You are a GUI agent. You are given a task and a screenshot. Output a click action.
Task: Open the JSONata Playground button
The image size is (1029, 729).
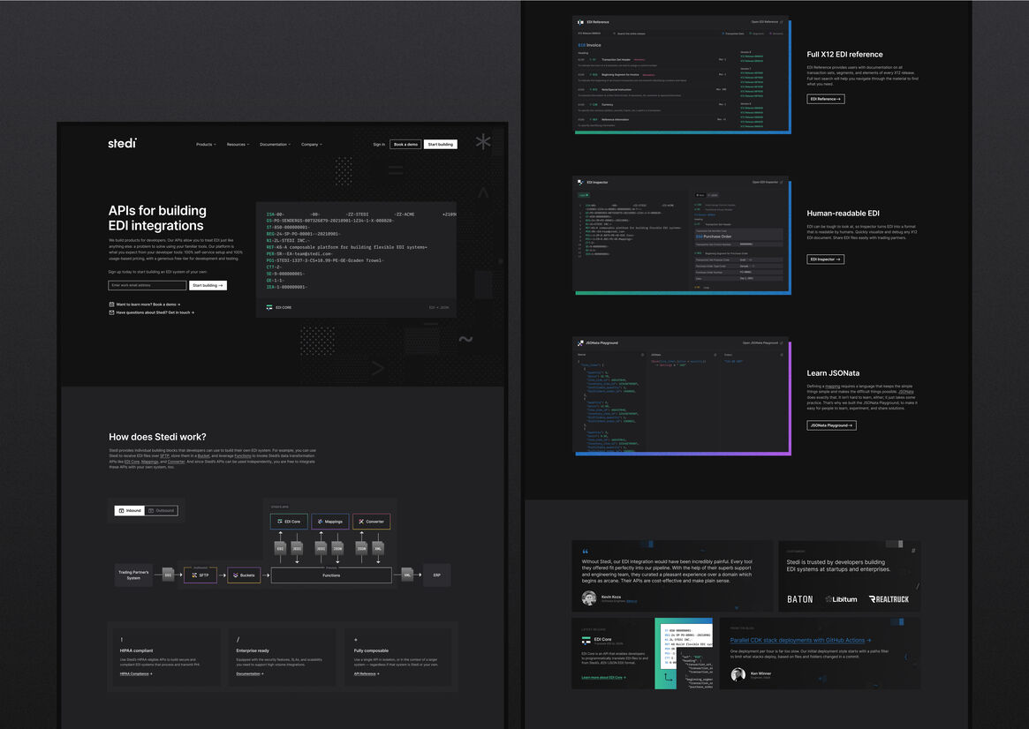point(830,425)
